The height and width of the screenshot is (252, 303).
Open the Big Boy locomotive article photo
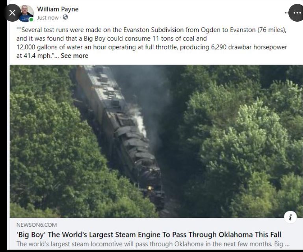pos(156,141)
